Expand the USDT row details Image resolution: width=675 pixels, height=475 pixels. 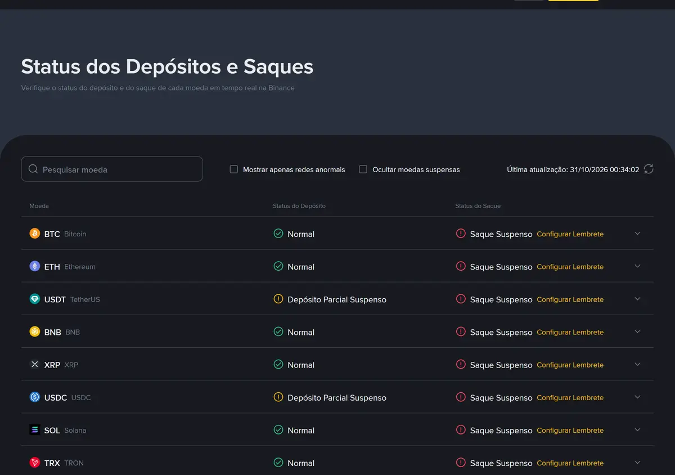(x=637, y=299)
